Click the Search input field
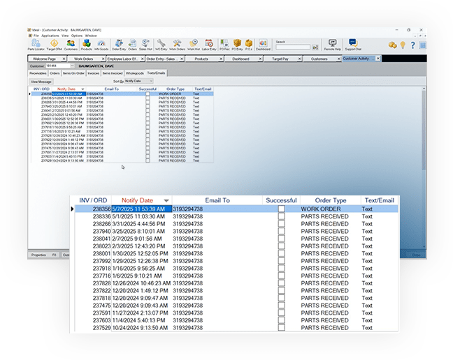This screenshot has width=453, height=360. point(292,47)
